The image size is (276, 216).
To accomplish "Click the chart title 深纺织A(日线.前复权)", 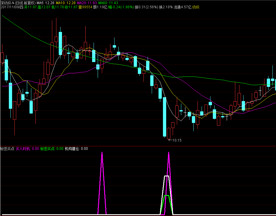I will (18, 3).
